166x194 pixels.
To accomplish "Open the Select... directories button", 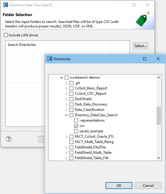I will tap(141, 46).
